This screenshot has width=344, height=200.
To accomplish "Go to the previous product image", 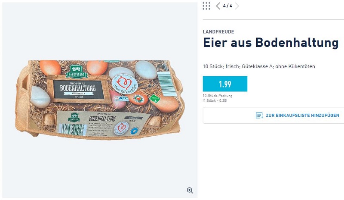I will pyautogui.click(x=218, y=6).
